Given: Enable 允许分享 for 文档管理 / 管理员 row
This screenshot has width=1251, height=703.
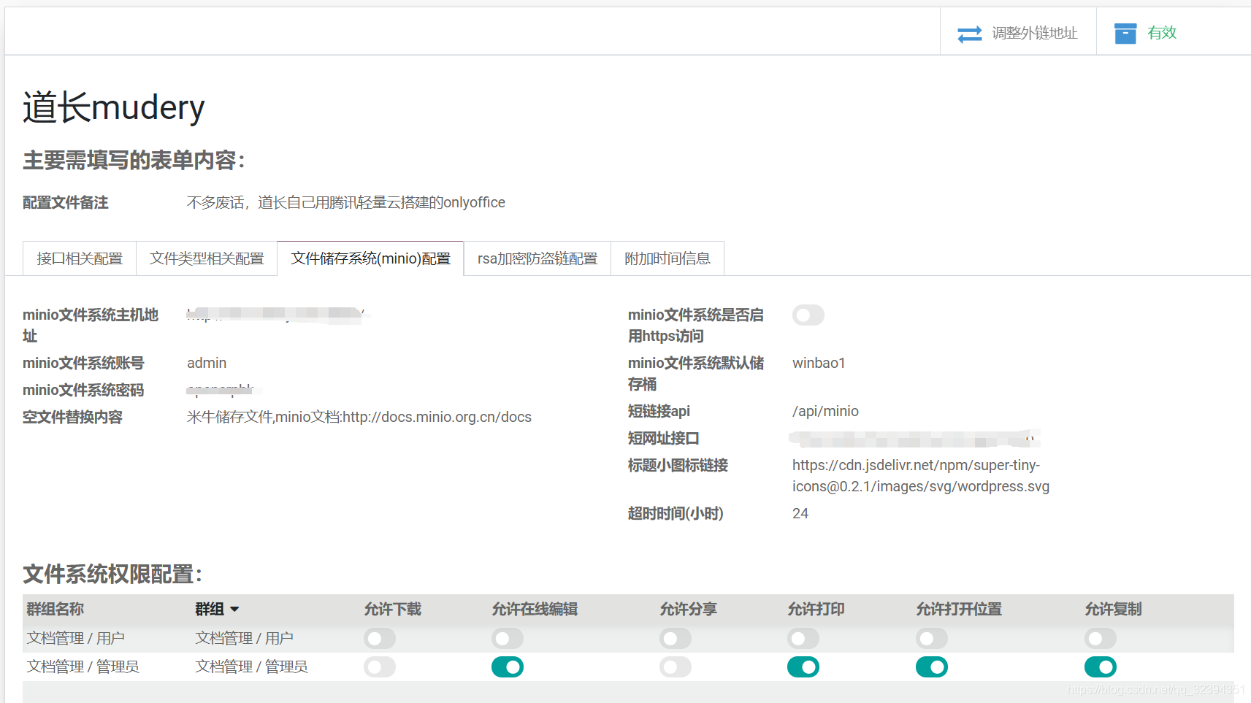Looking at the screenshot, I should coord(676,667).
